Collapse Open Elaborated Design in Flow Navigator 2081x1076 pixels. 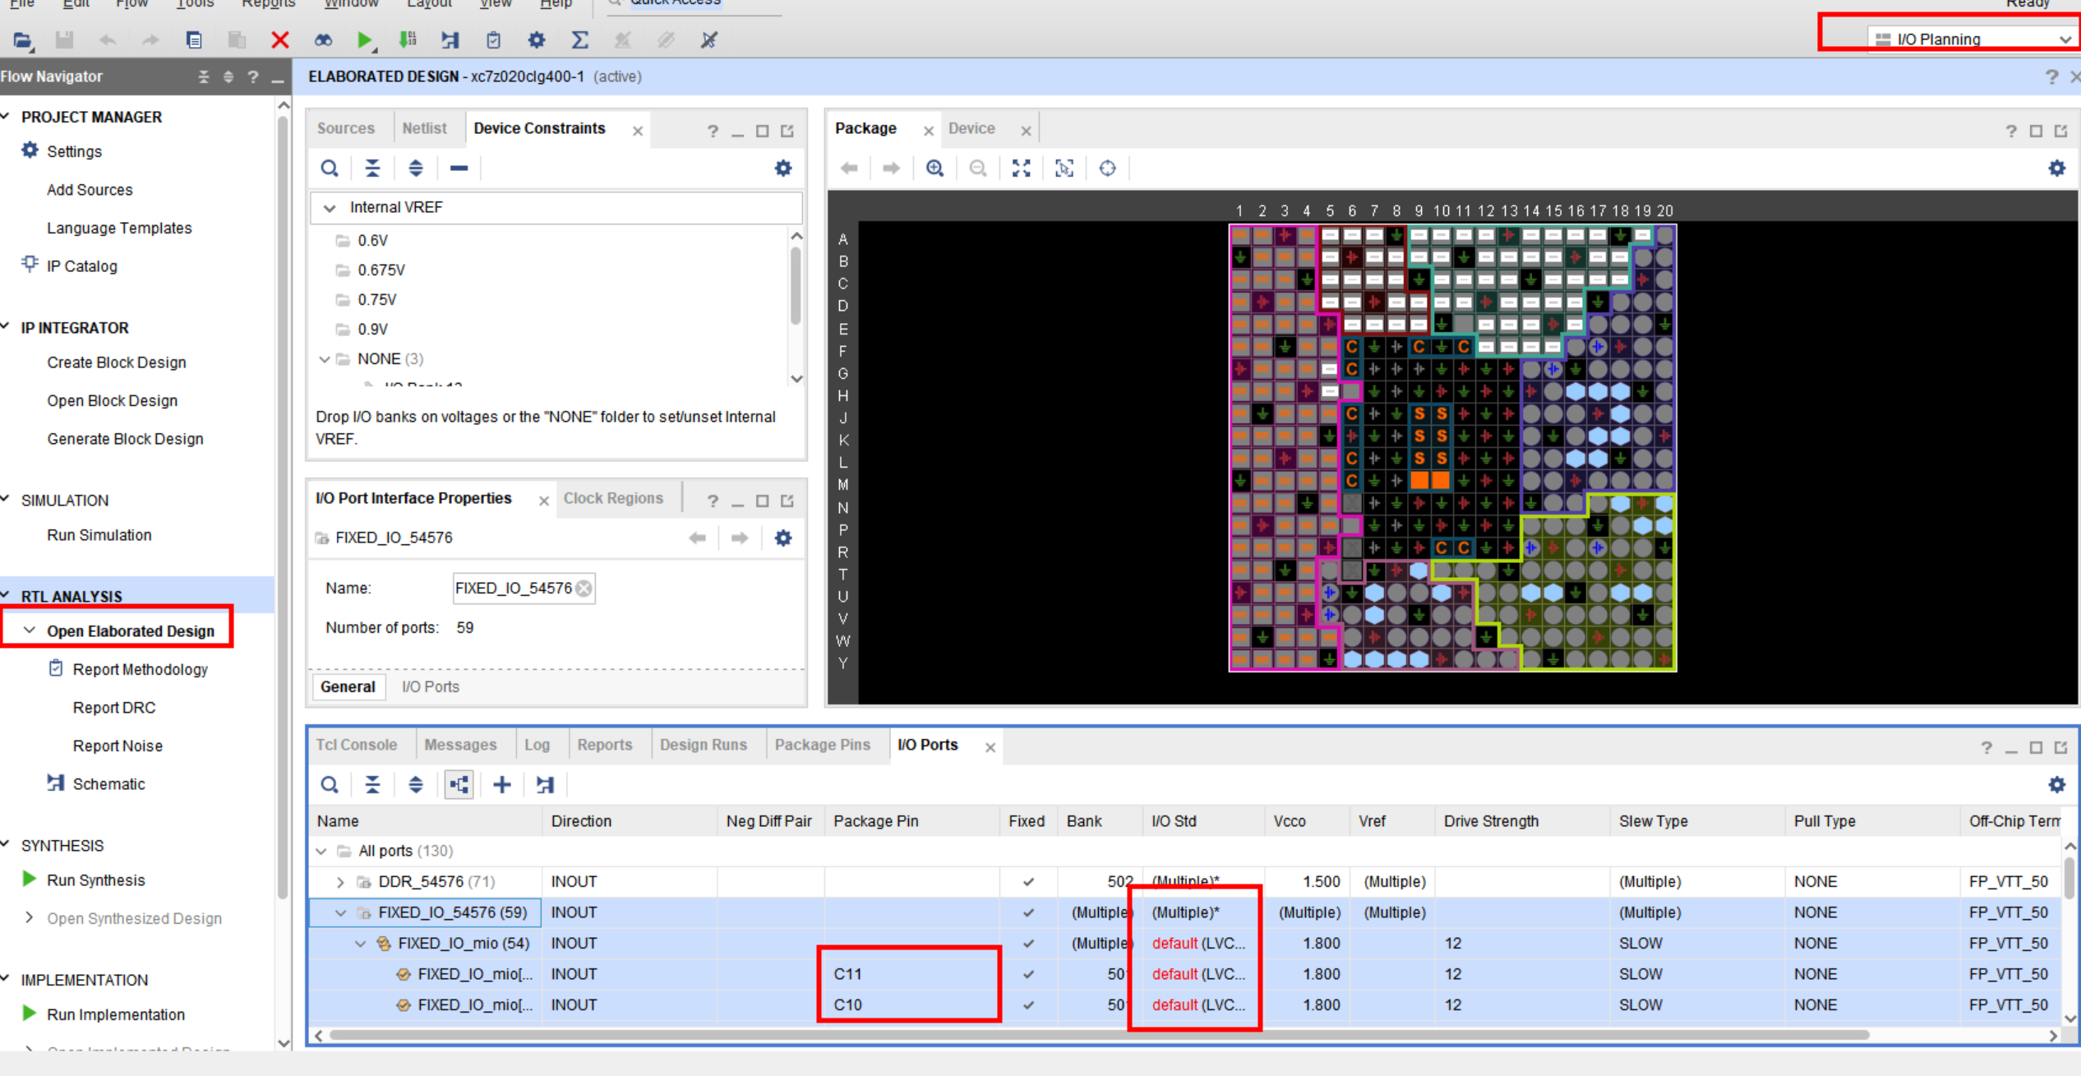click(30, 630)
